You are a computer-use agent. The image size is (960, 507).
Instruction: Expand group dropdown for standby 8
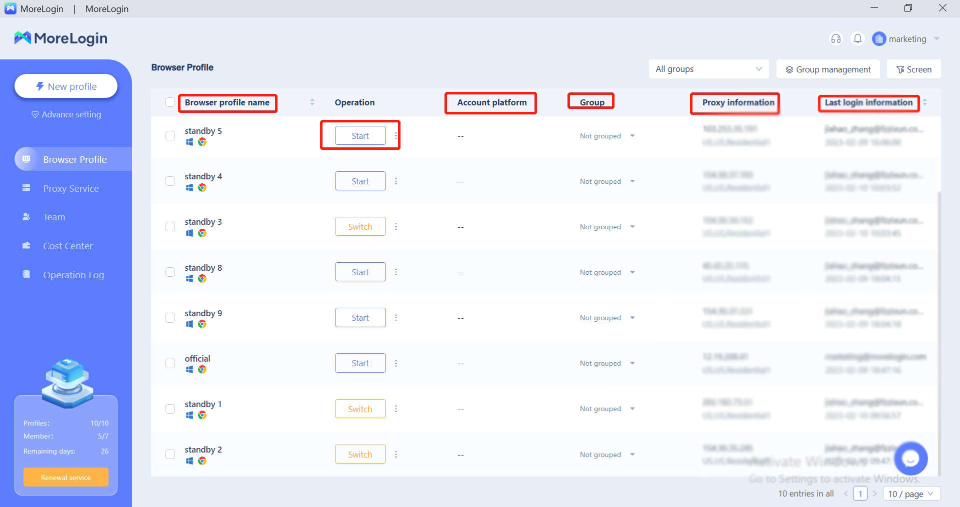click(632, 272)
